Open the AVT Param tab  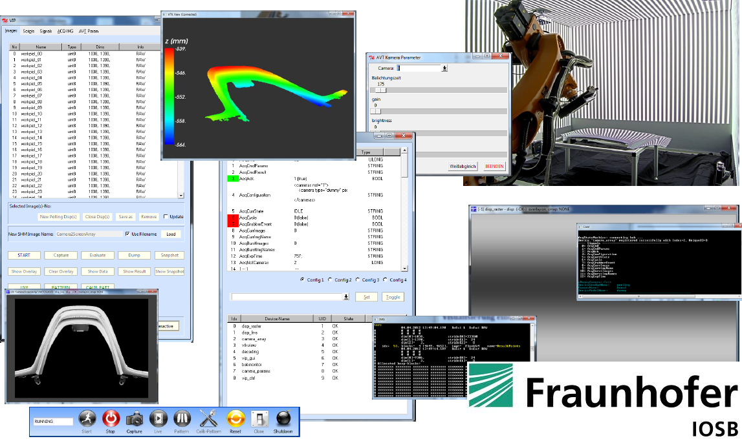pyautogui.click(x=89, y=31)
